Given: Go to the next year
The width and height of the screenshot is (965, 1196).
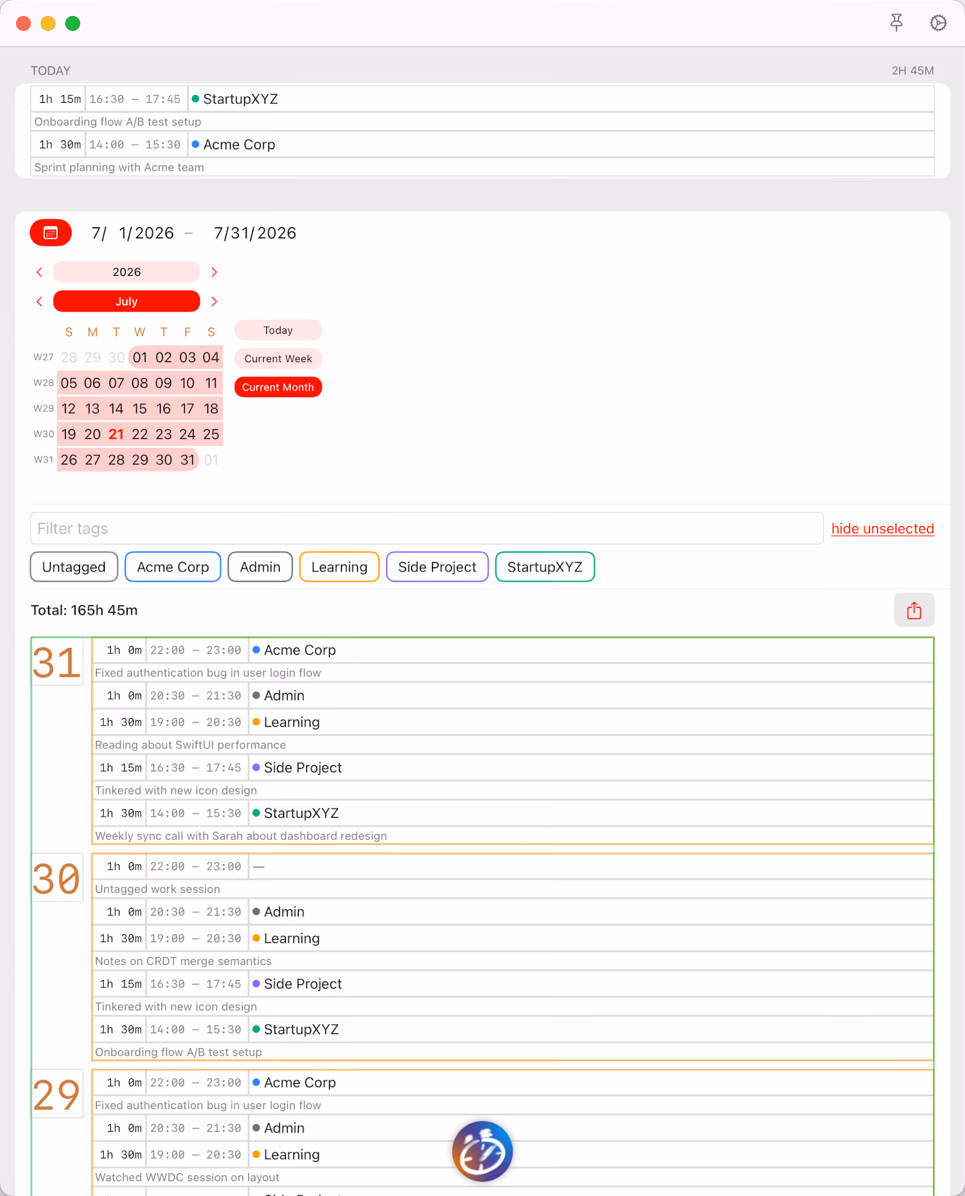Looking at the screenshot, I should [x=214, y=272].
